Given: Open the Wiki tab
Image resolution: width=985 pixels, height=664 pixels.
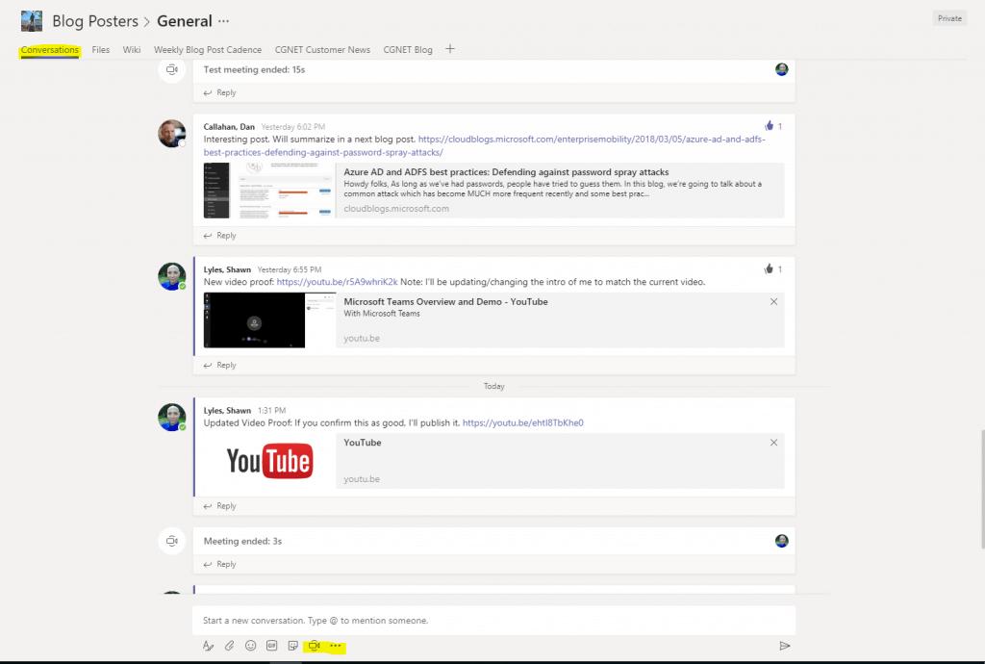Looking at the screenshot, I should click(131, 50).
